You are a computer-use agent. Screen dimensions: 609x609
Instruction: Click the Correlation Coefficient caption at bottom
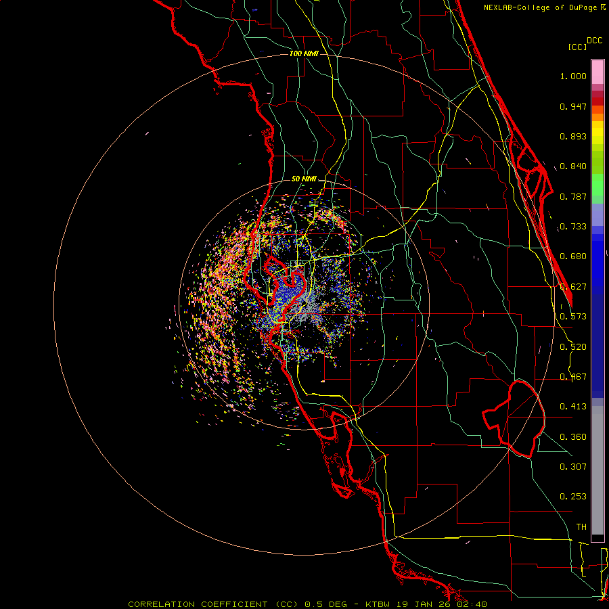[307, 604]
